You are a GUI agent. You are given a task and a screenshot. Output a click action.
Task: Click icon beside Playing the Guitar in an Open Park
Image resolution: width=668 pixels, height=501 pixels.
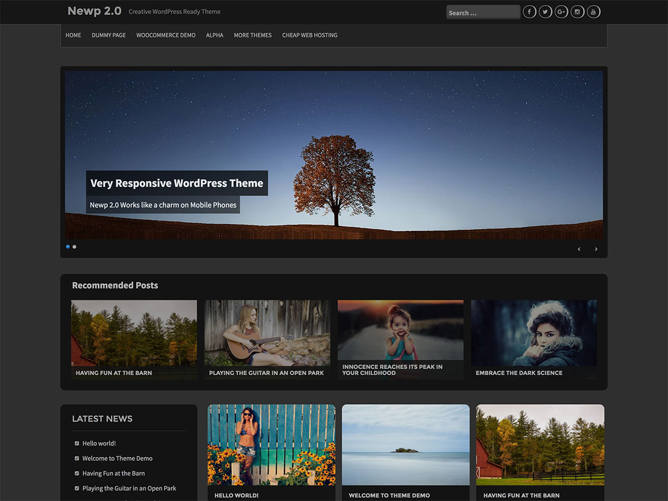(77, 489)
